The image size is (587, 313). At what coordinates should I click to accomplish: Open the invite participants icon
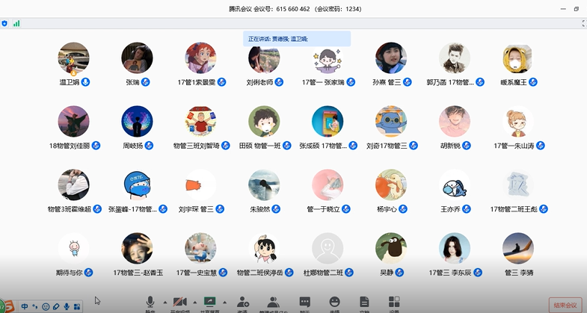coord(243,302)
